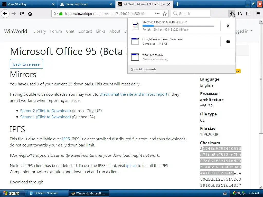The image size is (263, 197).
Task: Click the search magnifier icon
Action: point(175,14)
